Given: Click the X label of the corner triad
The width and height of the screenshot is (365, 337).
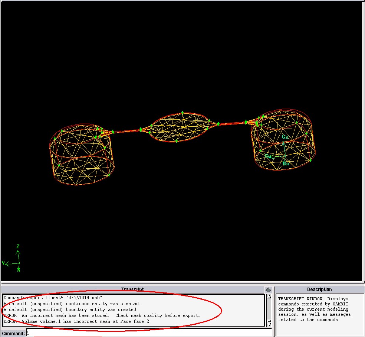Looking at the screenshot, I should pos(19,270).
